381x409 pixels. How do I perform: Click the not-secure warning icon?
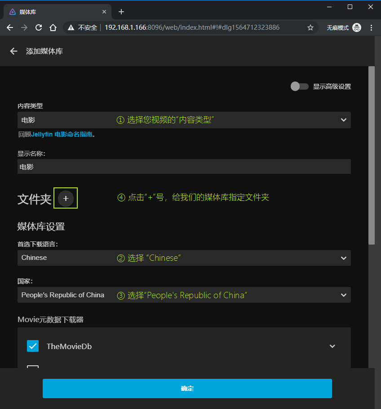(x=71, y=27)
